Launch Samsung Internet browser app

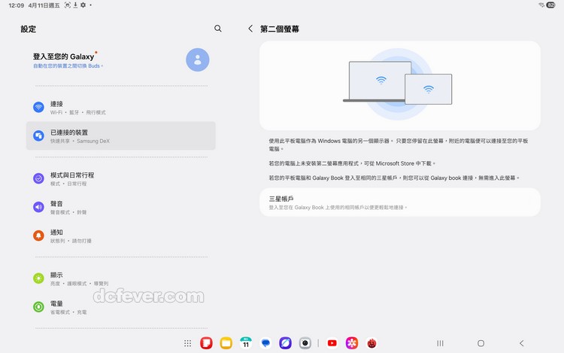[x=285, y=343]
